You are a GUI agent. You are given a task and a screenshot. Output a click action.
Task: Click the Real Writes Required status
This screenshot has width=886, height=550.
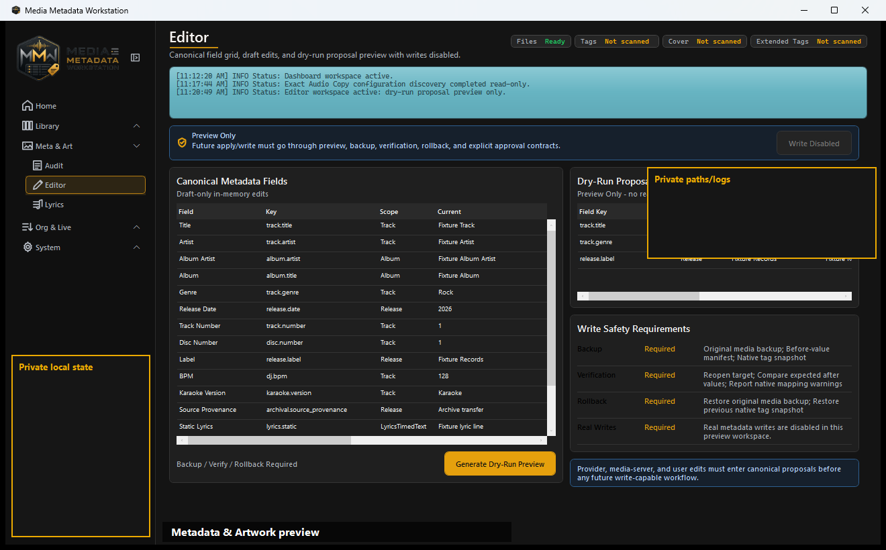click(660, 427)
